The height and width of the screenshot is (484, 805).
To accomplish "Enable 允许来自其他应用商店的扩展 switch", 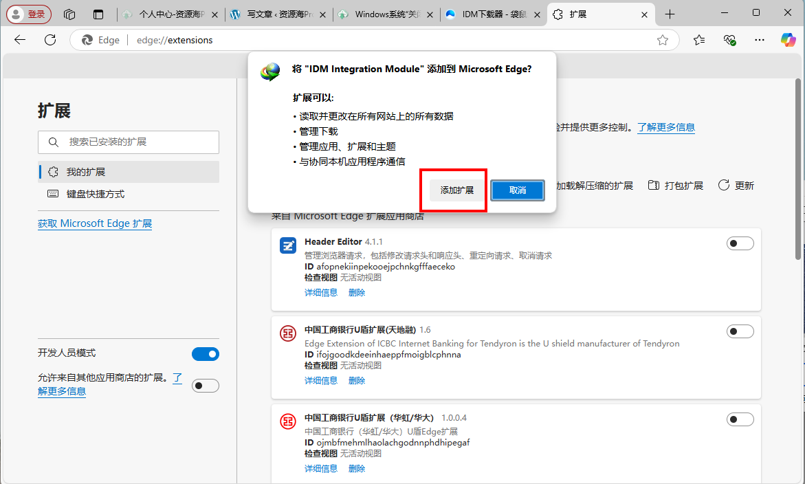I will coord(206,386).
